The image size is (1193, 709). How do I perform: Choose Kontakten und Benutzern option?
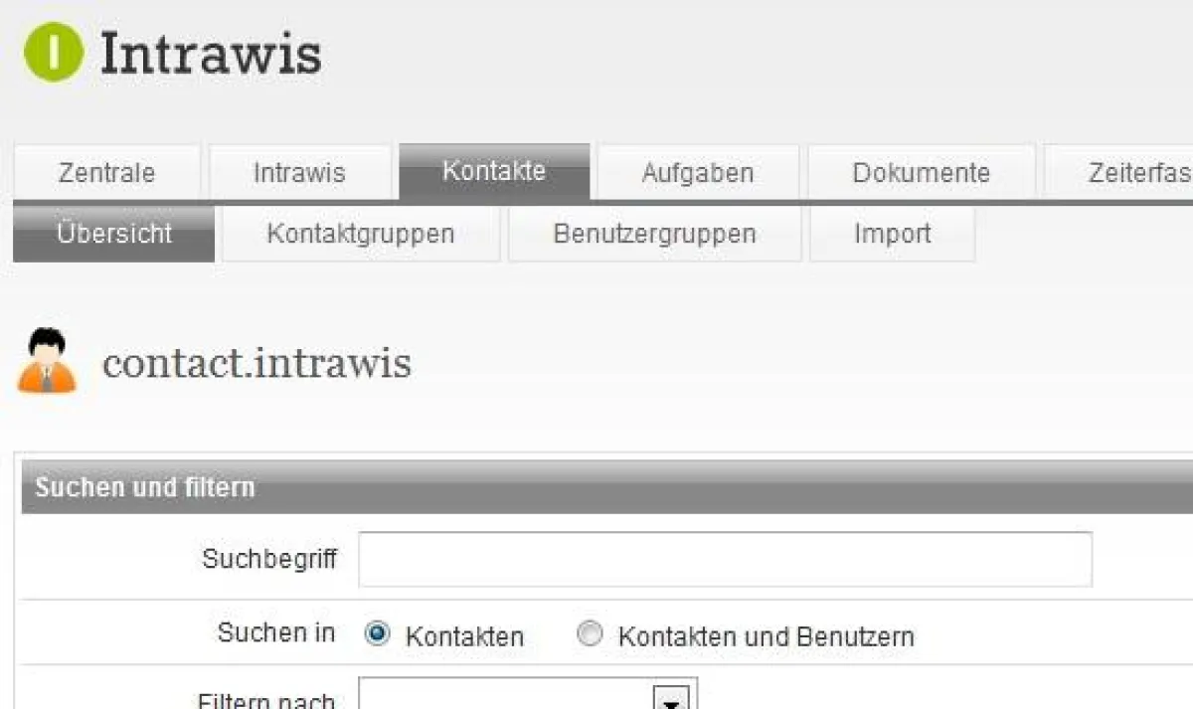pos(590,633)
